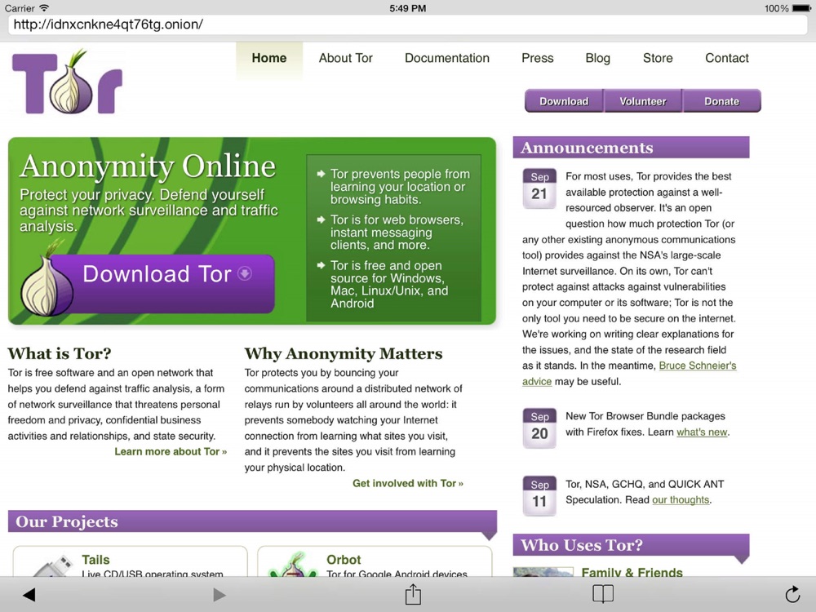The height and width of the screenshot is (612, 816).
Task: Open the Orbot project link
Action: [344, 560]
